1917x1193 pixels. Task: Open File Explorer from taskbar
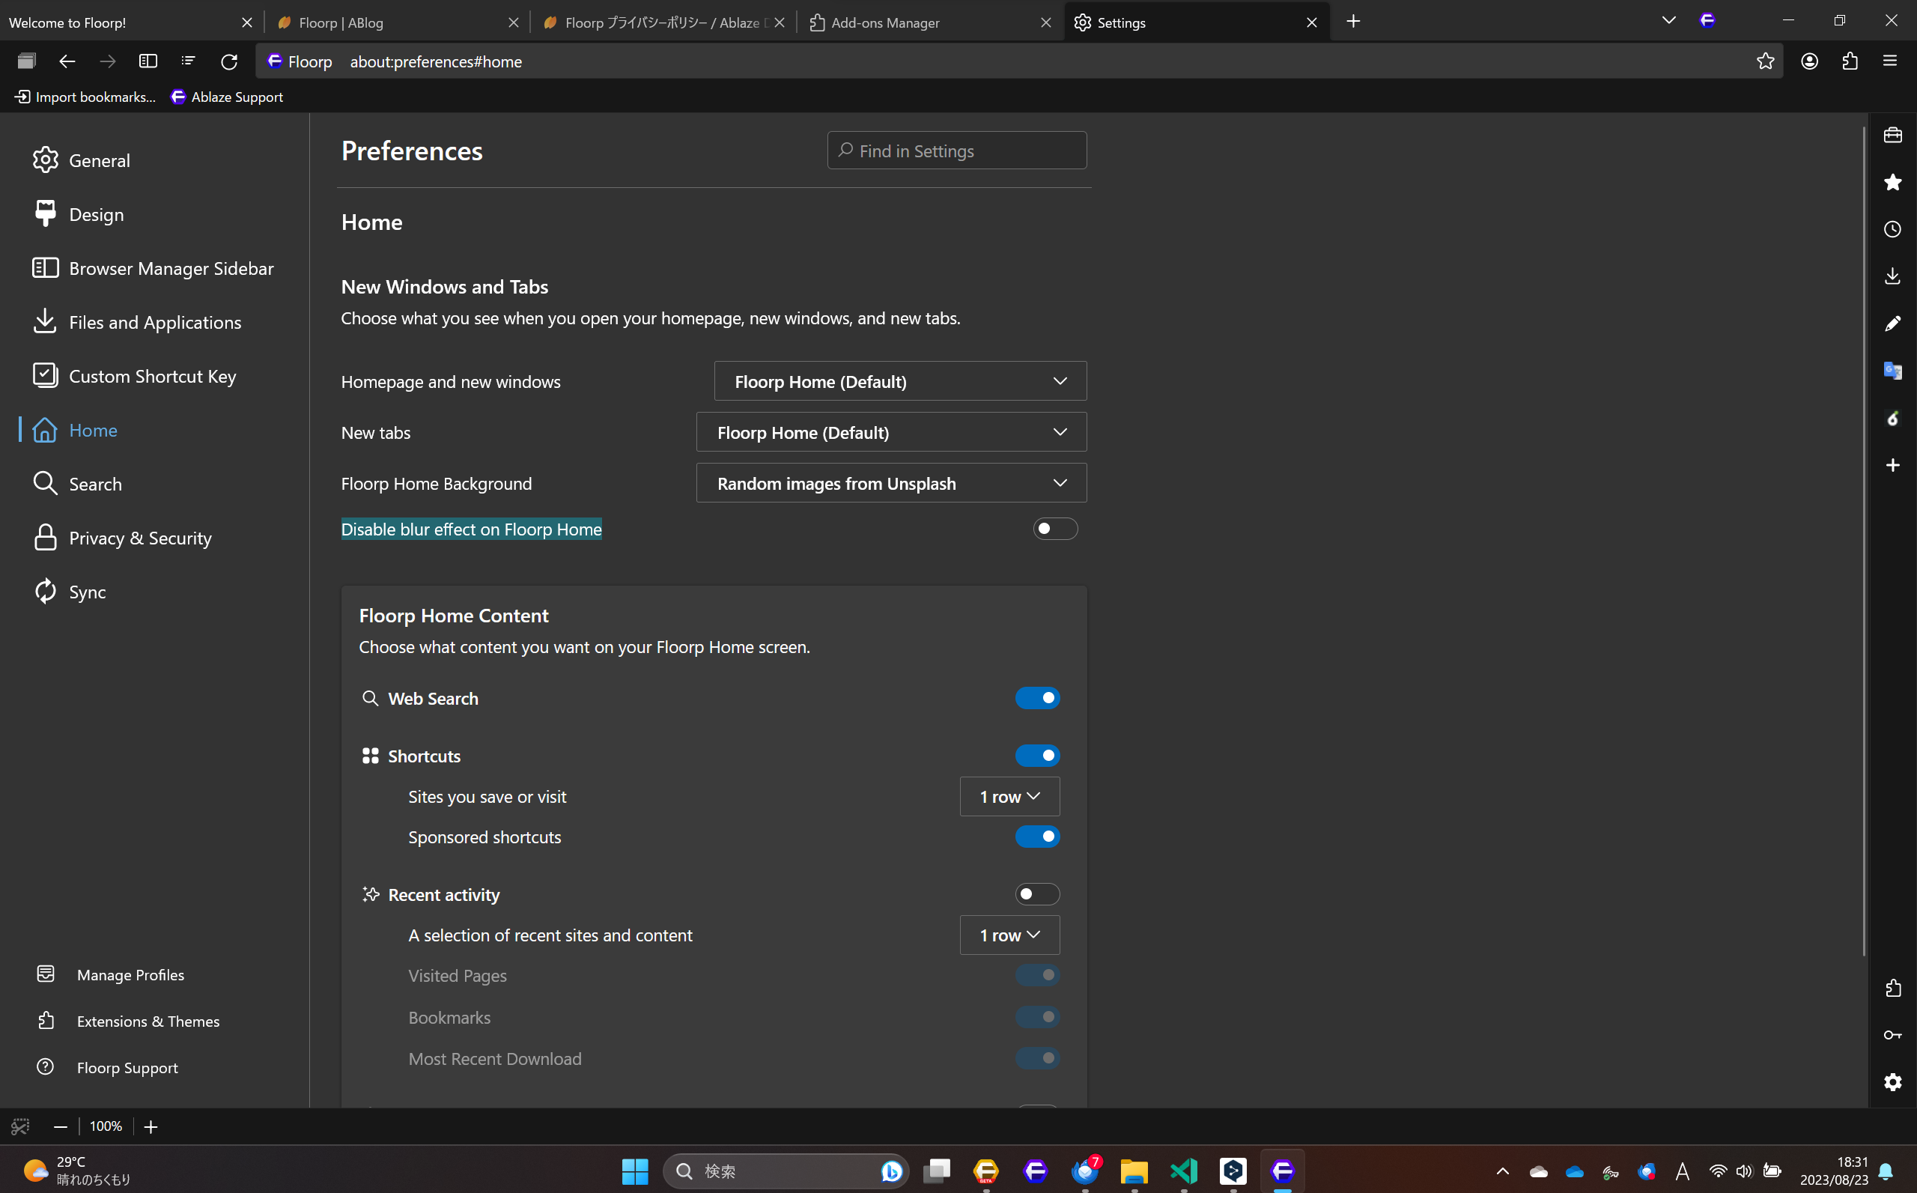point(1134,1171)
